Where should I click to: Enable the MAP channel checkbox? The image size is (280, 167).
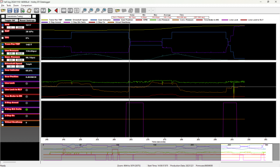[x=3, y=31]
